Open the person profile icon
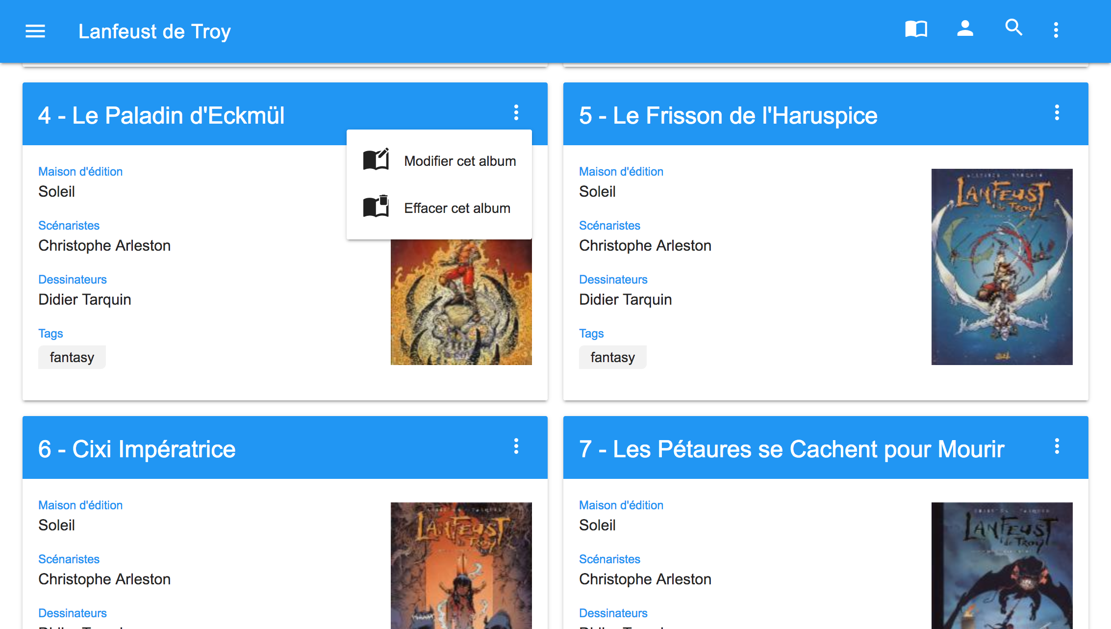 click(x=965, y=28)
